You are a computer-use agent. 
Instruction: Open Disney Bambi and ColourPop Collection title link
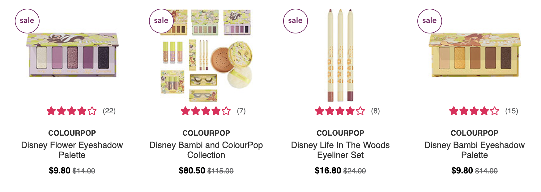[x=206, y=150]
